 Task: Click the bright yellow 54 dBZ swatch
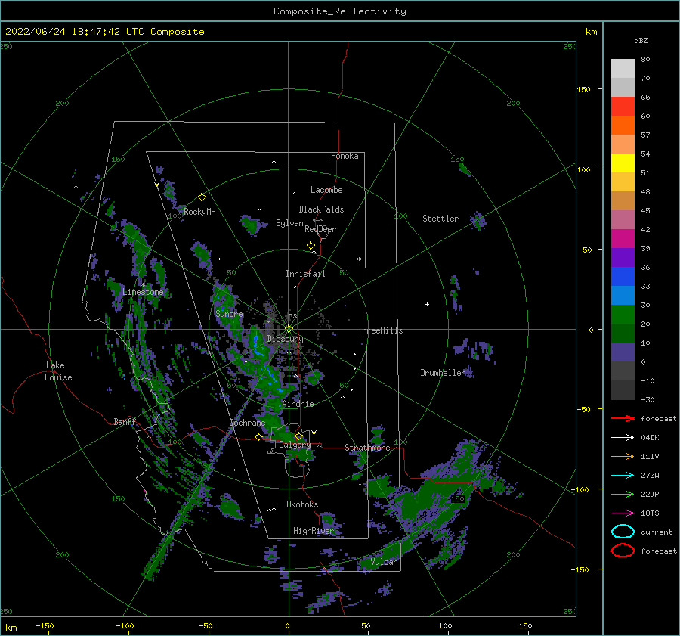pos(623,163)
